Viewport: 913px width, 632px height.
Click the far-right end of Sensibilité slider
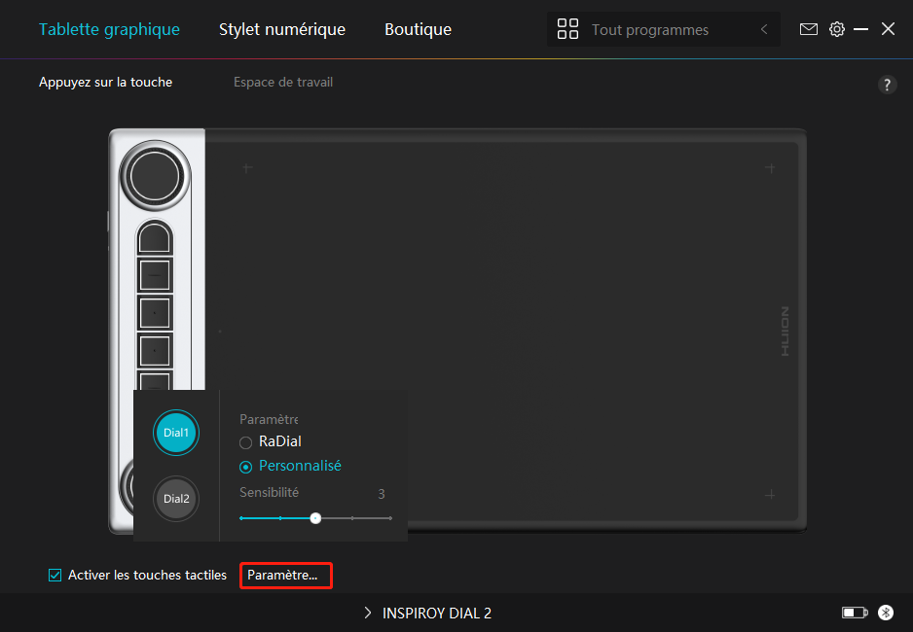[x=390, y=518]
